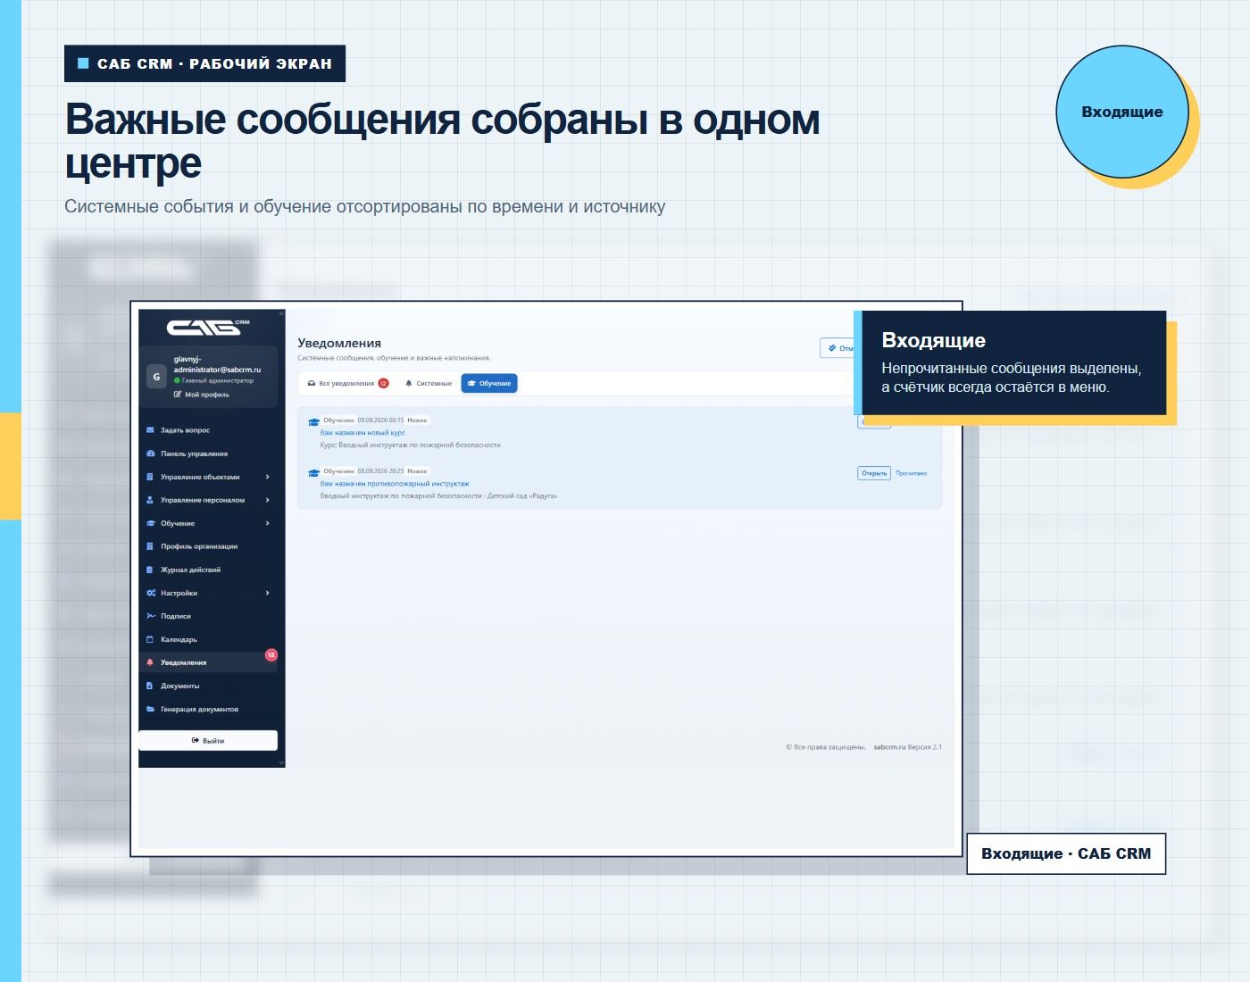Click the calendar icon in the sidebar

[150, 639]
